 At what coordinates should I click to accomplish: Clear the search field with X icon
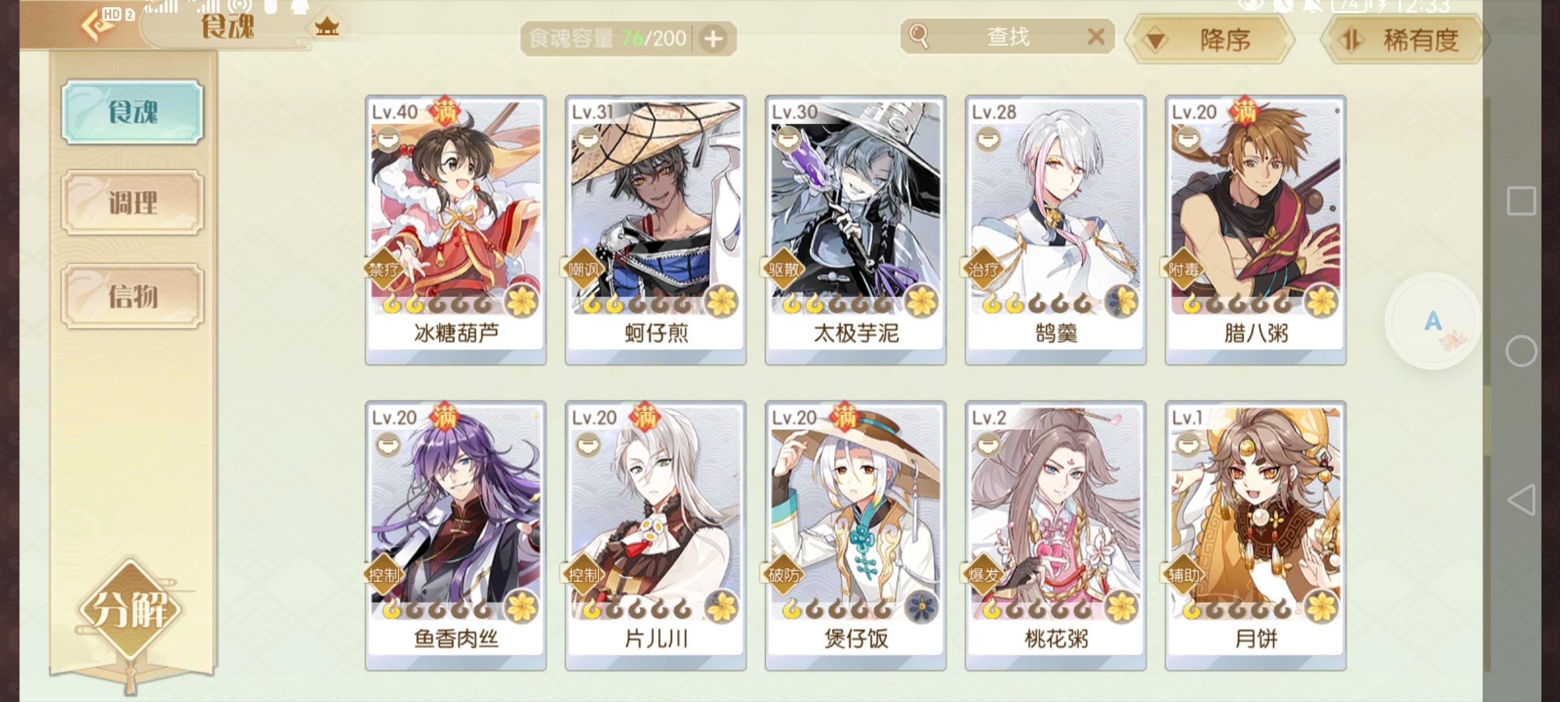point(1096,36)
